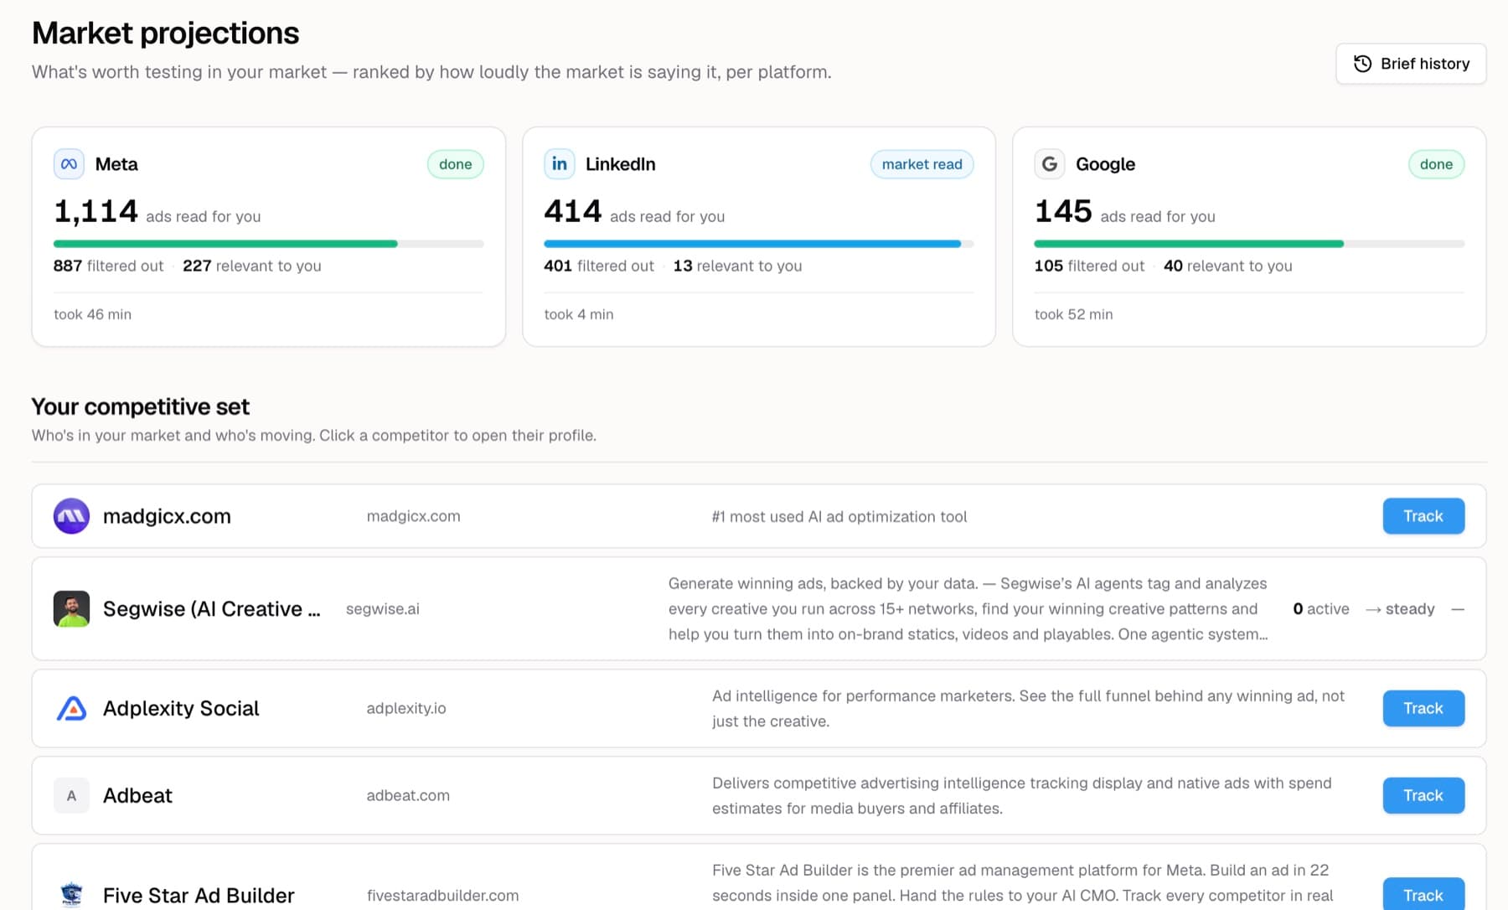1508x910 pixels.
Task: Click the Adplexity Social description text
Action: [1029, 708]
